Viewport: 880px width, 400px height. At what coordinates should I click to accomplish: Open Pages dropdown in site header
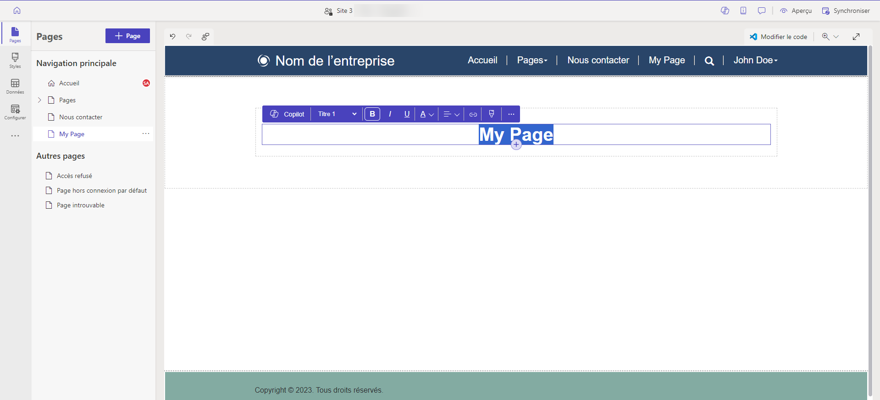(532, 60)
